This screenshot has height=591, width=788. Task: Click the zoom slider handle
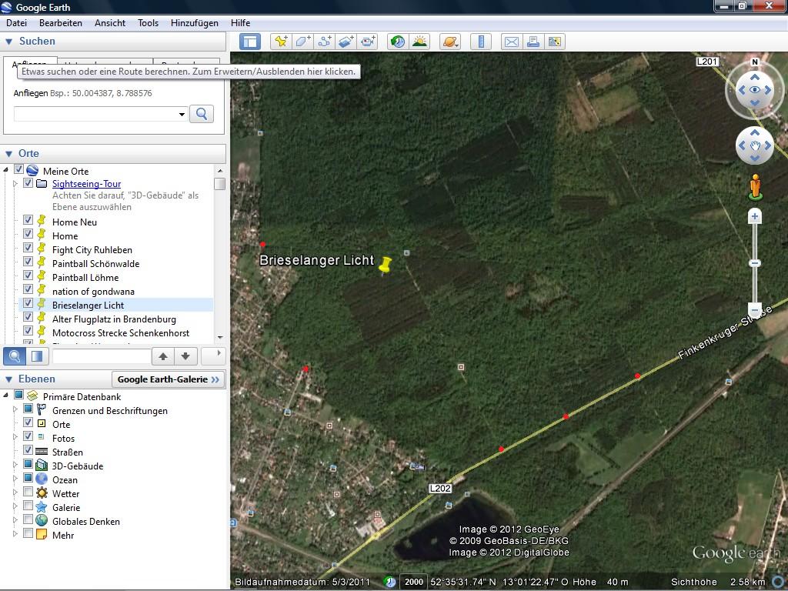click(x=754, y=263)
